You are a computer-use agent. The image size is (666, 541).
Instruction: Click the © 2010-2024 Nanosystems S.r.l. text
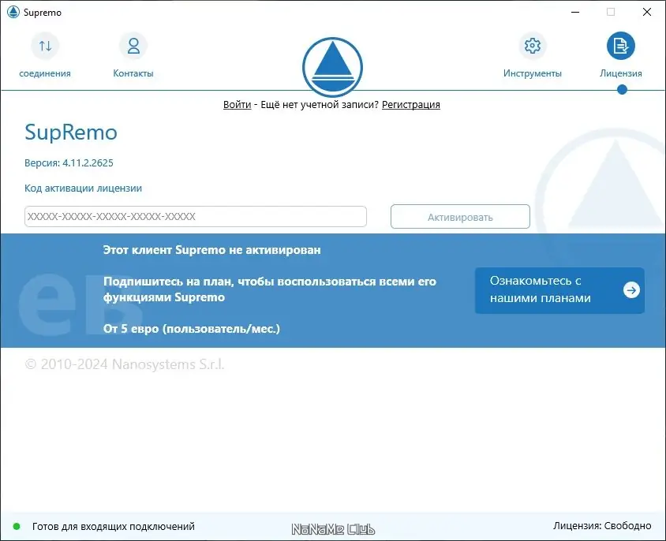tap(125, 364)
